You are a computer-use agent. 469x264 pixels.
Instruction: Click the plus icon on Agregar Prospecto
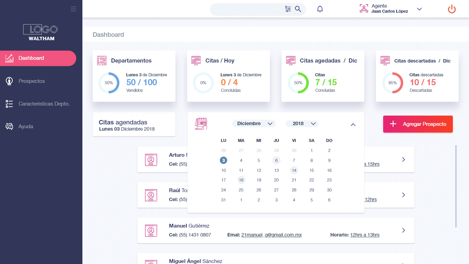393,124
